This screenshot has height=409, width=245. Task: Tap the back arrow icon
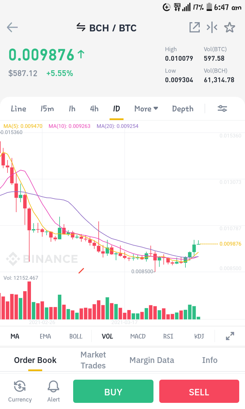12,27
